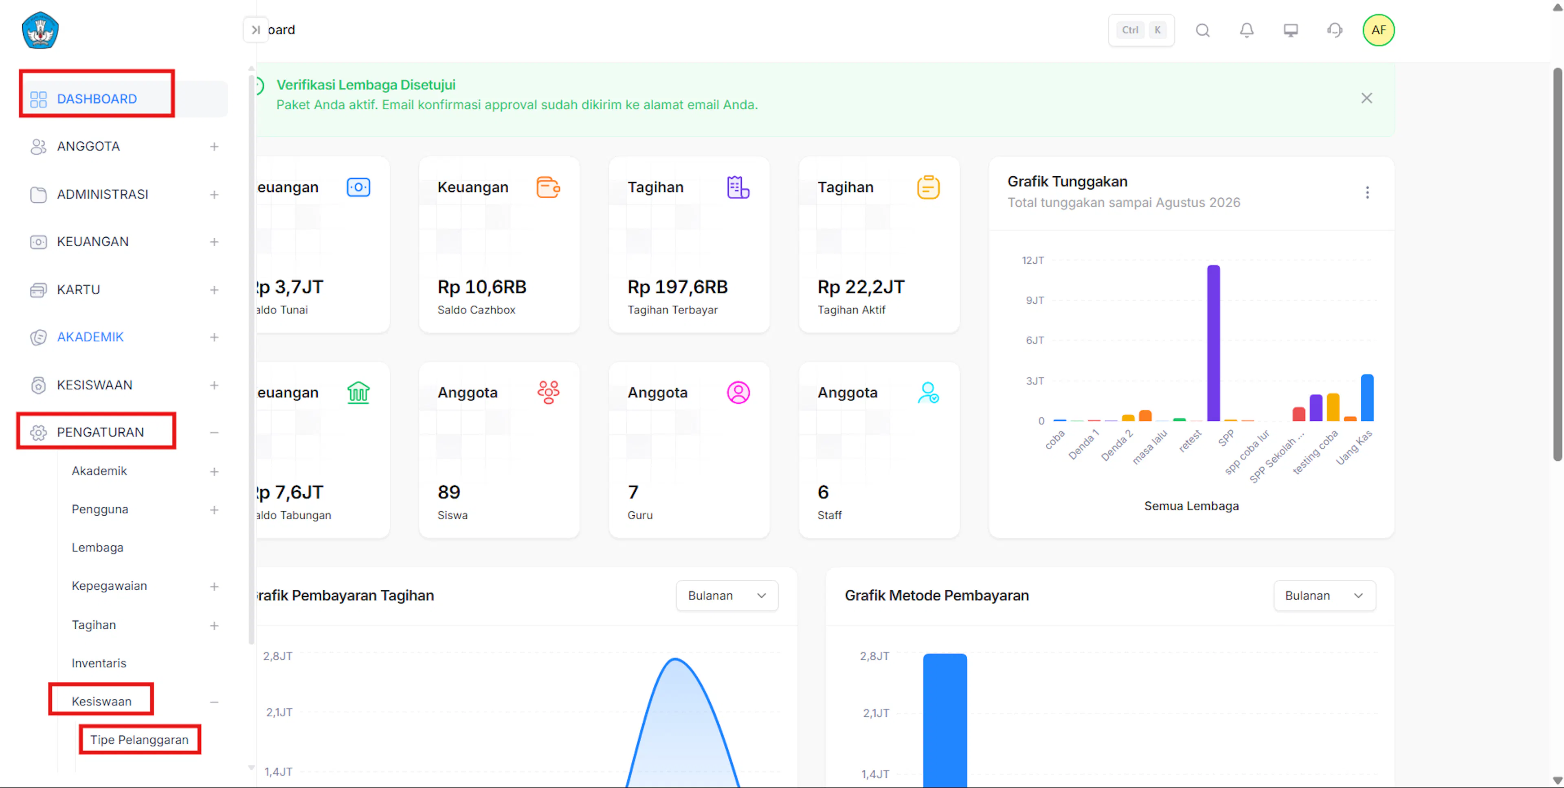Dismiss the Verifikasi Lembaga Disetujui banner
Image resolution: width=1564 pixels, height=788 pixels.
coord(1366,98)
